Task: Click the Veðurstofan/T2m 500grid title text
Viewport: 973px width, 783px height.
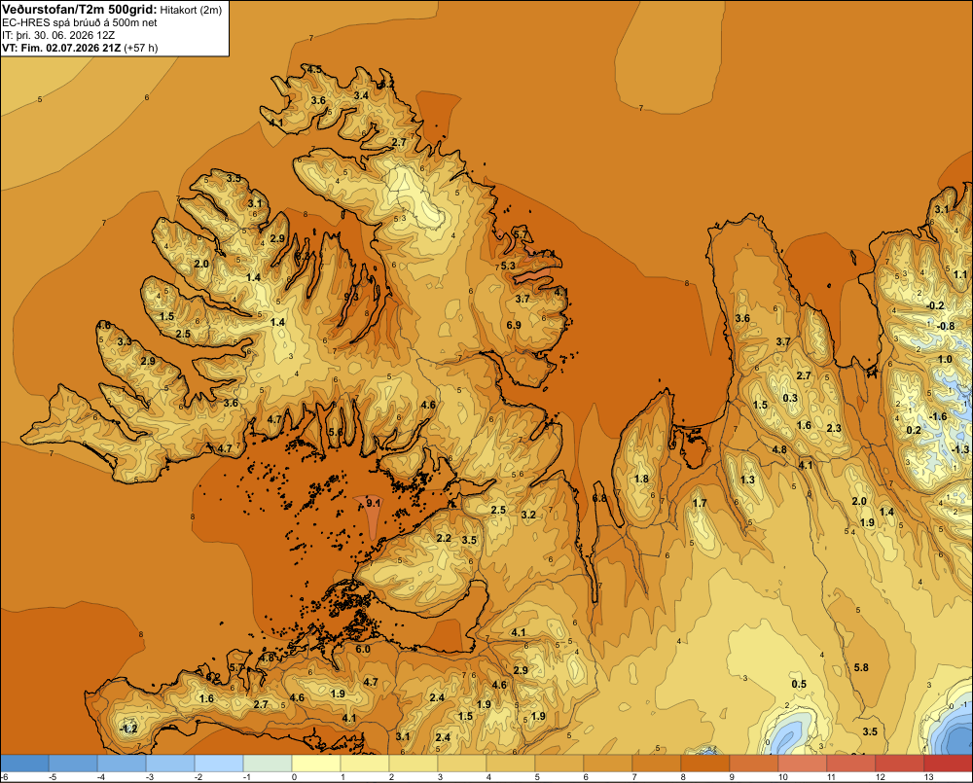Action: (80, 10)
